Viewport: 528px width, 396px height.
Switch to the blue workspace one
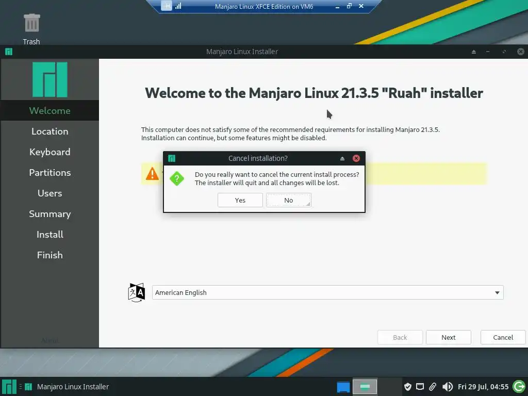pos(343,387)
